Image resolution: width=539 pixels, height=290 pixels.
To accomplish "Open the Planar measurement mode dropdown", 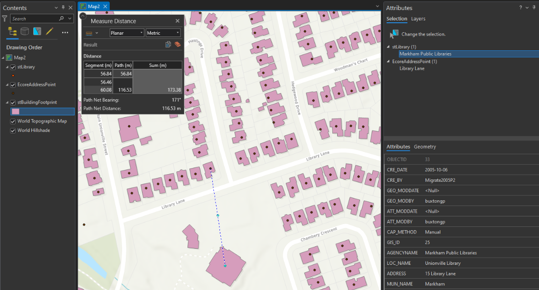I will click(127, 33).
